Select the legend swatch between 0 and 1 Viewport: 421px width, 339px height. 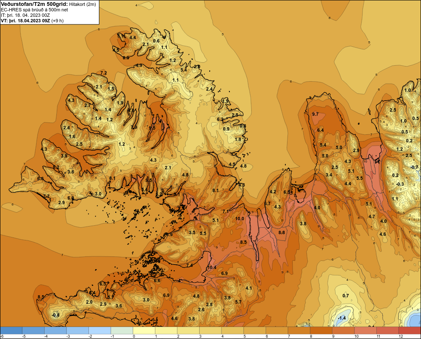144,331
